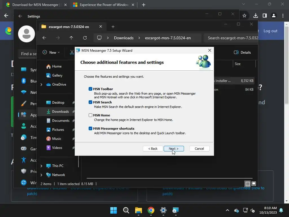Select OneDrive in File Explorer sidebar
Viewport: 289px width, 217px height.
click(x=59, y=84)
